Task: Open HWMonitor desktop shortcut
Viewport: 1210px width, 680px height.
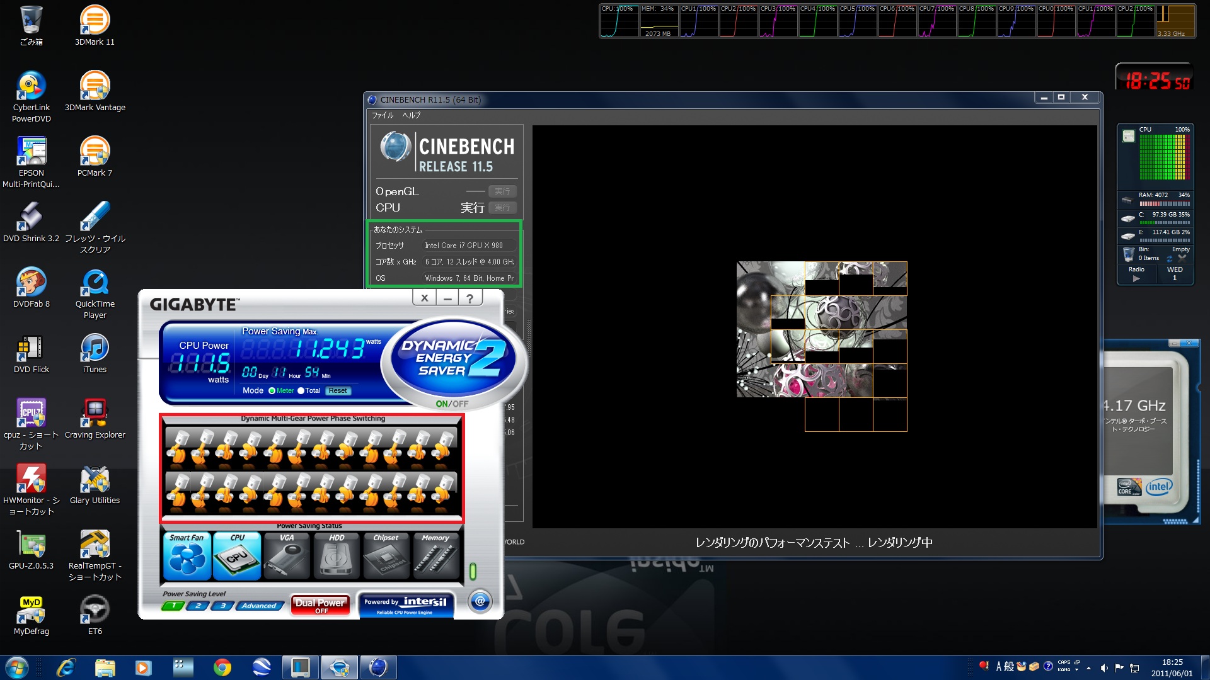Action: click(31, 480)
